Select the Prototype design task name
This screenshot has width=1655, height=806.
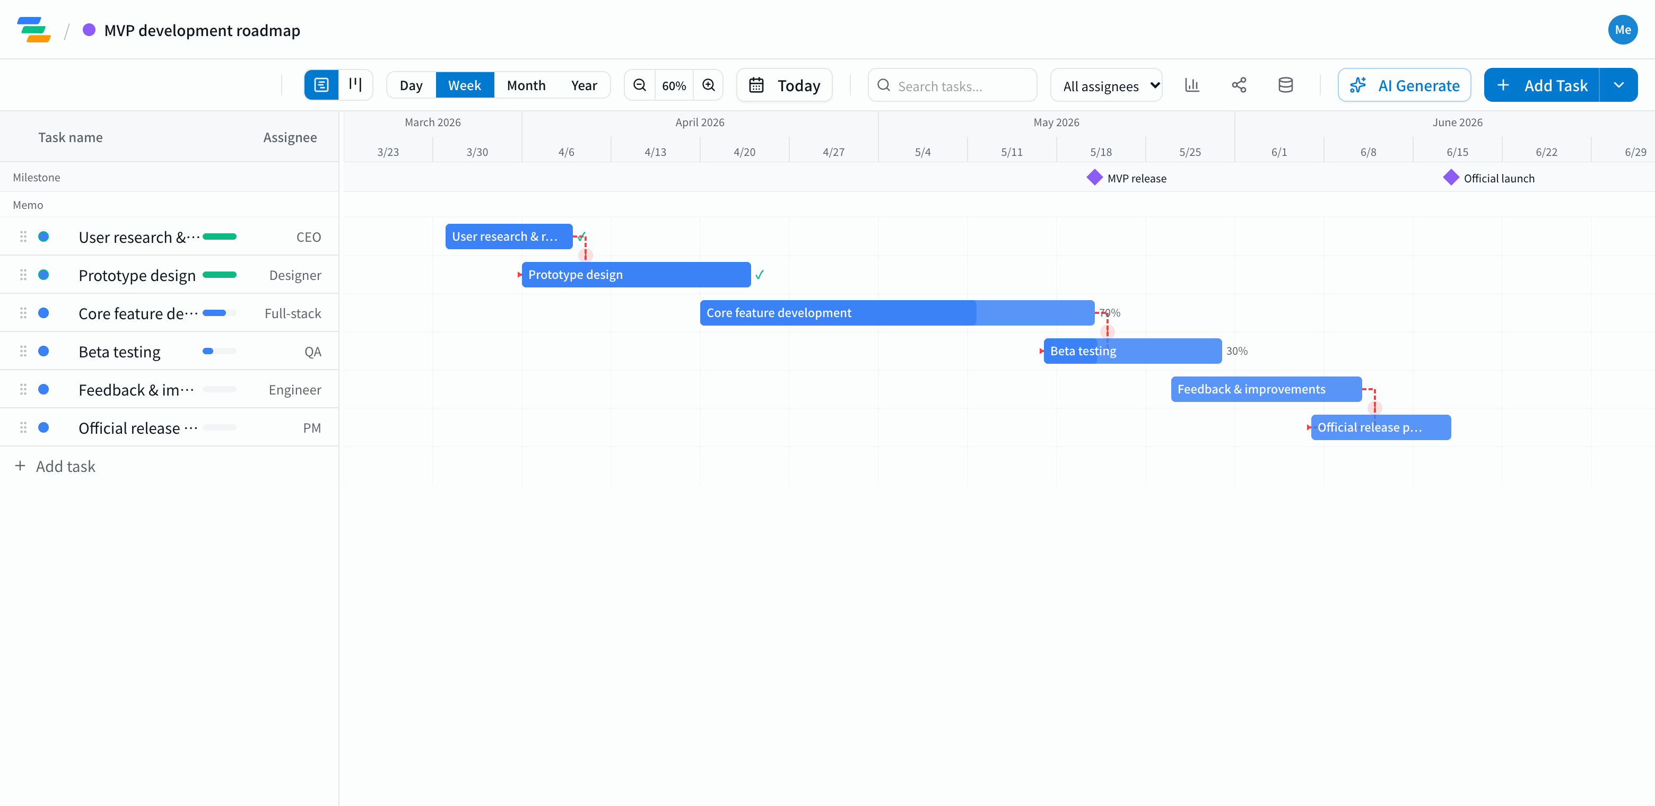pyautogui.click(x=137, y=276)
